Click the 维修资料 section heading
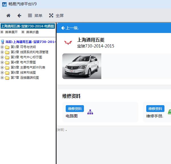Image resolution: width=171 pixels, height=164 pixels. pyautogui.click(x=71, y=96)
